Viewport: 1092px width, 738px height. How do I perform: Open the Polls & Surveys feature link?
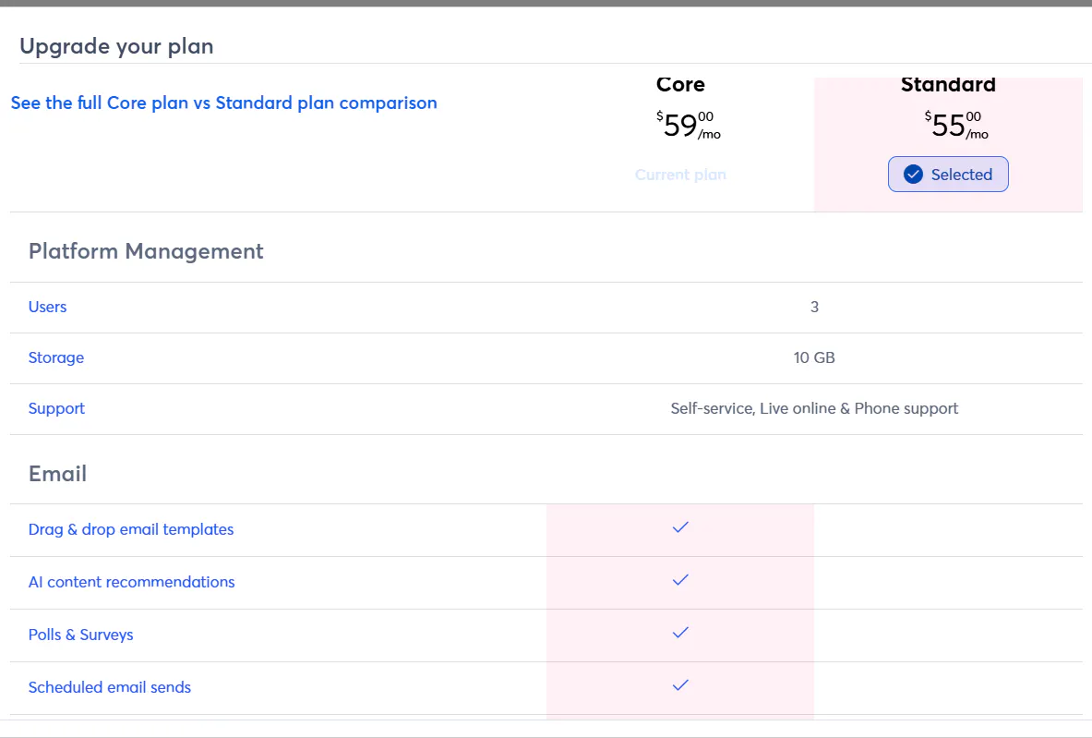tap(80, 635)
